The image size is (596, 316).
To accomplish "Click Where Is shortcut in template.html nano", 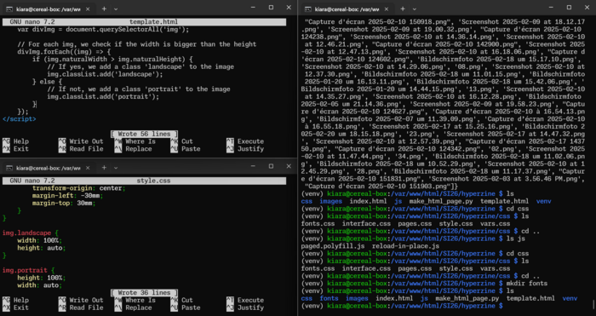I will click(135, 141).
